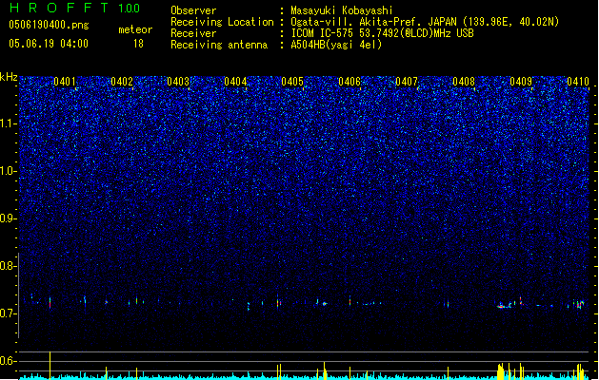Click the 0408 time marker

coord(464,82)
